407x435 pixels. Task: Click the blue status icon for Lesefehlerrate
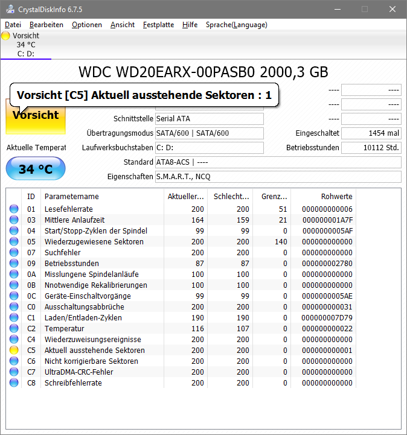14,209
